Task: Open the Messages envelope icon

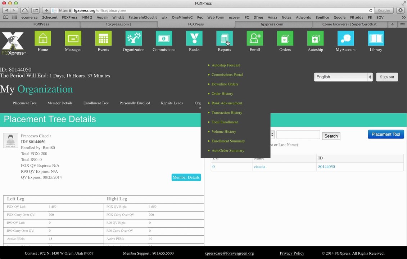Action: point(73,38)
